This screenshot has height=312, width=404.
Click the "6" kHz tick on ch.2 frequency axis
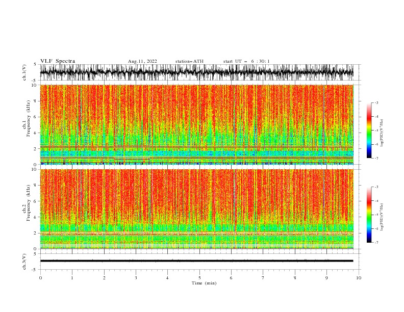(x=36, y=201)
